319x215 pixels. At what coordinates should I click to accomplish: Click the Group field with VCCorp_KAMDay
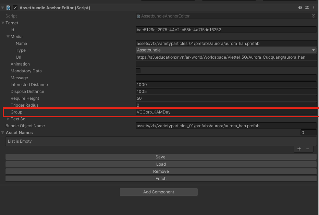226,112
